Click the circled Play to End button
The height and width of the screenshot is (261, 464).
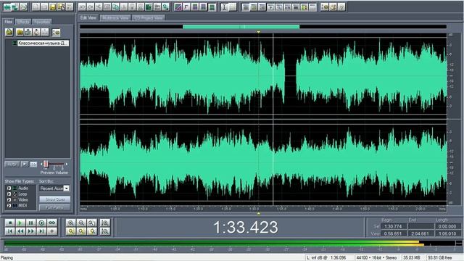41,223
